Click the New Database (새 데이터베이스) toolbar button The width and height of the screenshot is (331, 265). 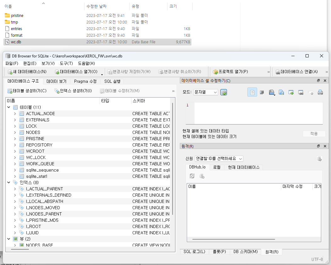27,72
